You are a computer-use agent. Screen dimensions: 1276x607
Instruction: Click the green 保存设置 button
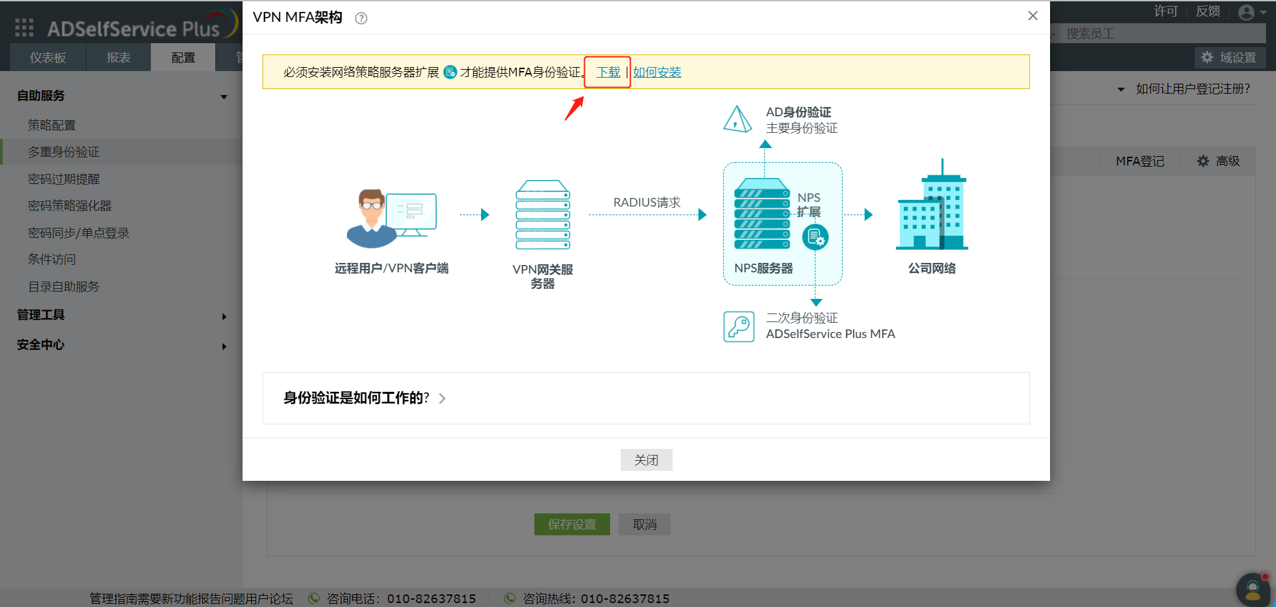click(x=572, y=524)
